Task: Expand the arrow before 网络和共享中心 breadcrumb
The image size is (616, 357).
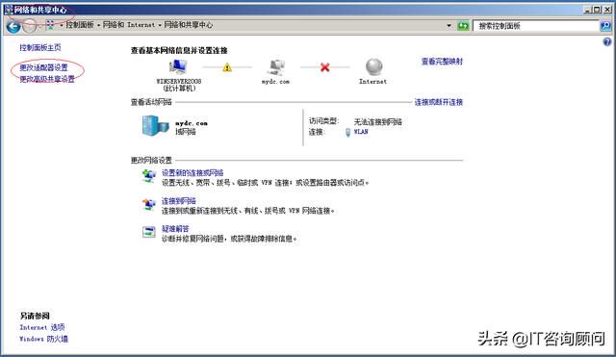Action: point(160,25)
